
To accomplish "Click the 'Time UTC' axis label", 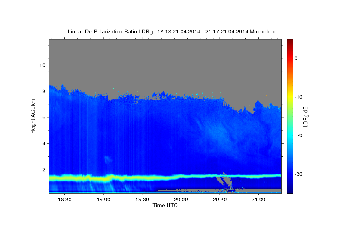I will (165, 205).
